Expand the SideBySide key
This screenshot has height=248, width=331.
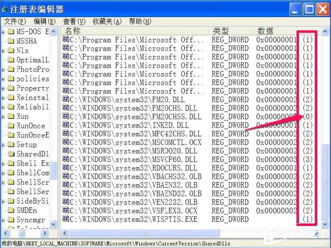pos(3,201)
